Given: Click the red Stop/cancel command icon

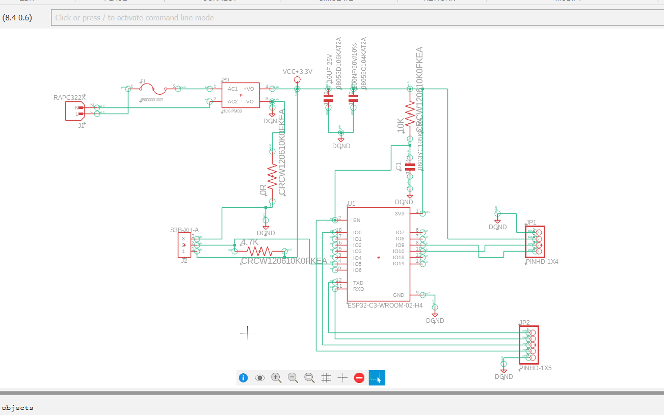Looking at the screenshot, I should (359, 378).
